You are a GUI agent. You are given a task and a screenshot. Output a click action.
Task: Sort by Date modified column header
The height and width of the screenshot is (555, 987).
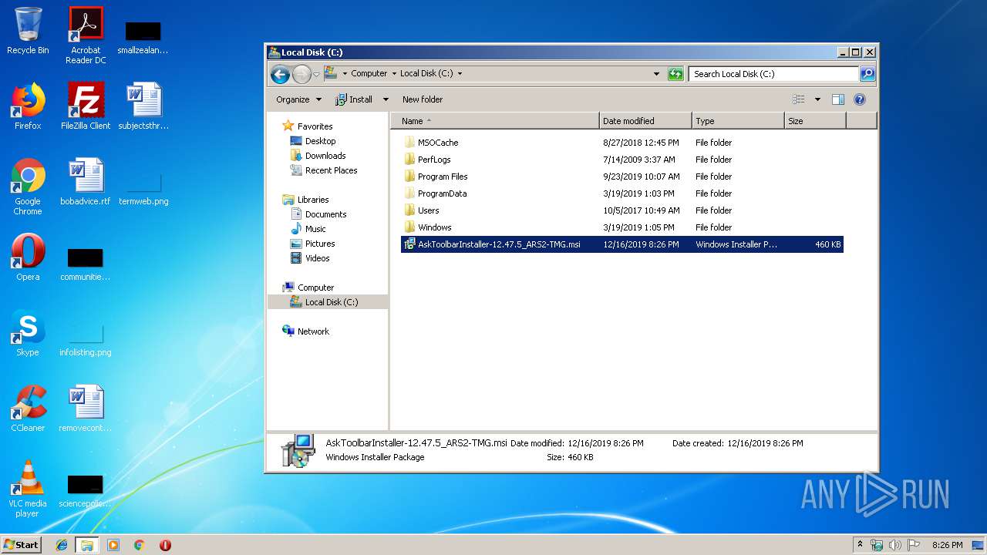click(x=645, y=121)
